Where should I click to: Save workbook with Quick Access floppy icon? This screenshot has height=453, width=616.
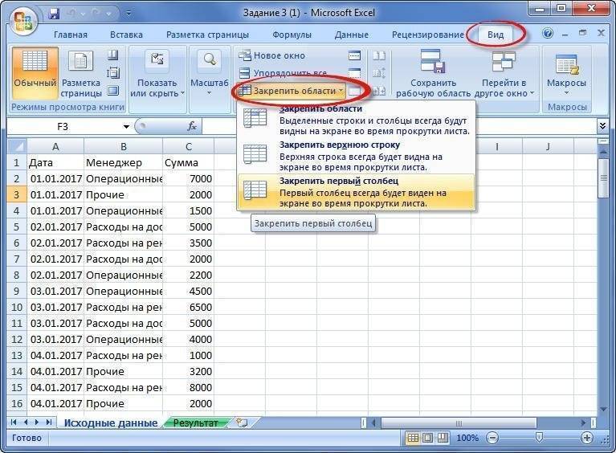(x=55, y=14)
